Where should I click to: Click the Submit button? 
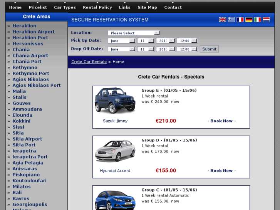click(x=209, y=49)
